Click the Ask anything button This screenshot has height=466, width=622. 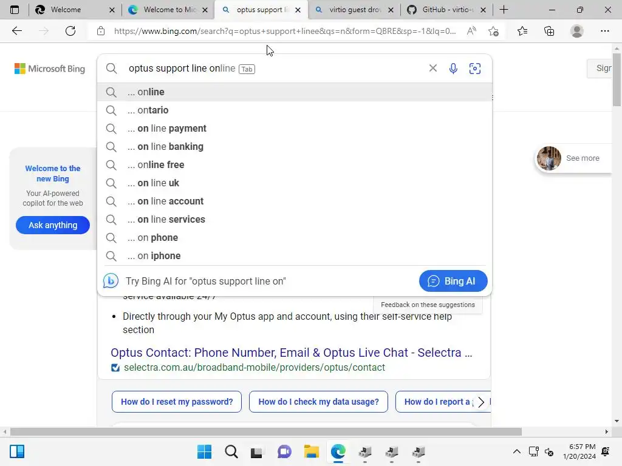click(x=53, y=225)
